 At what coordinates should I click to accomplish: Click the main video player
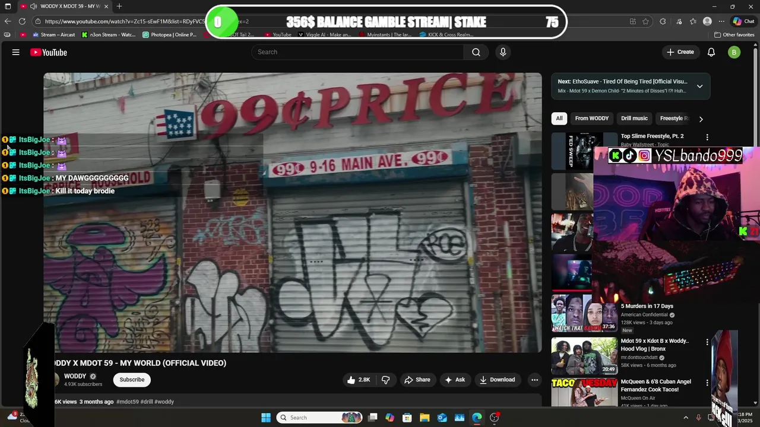coord(292,212)
